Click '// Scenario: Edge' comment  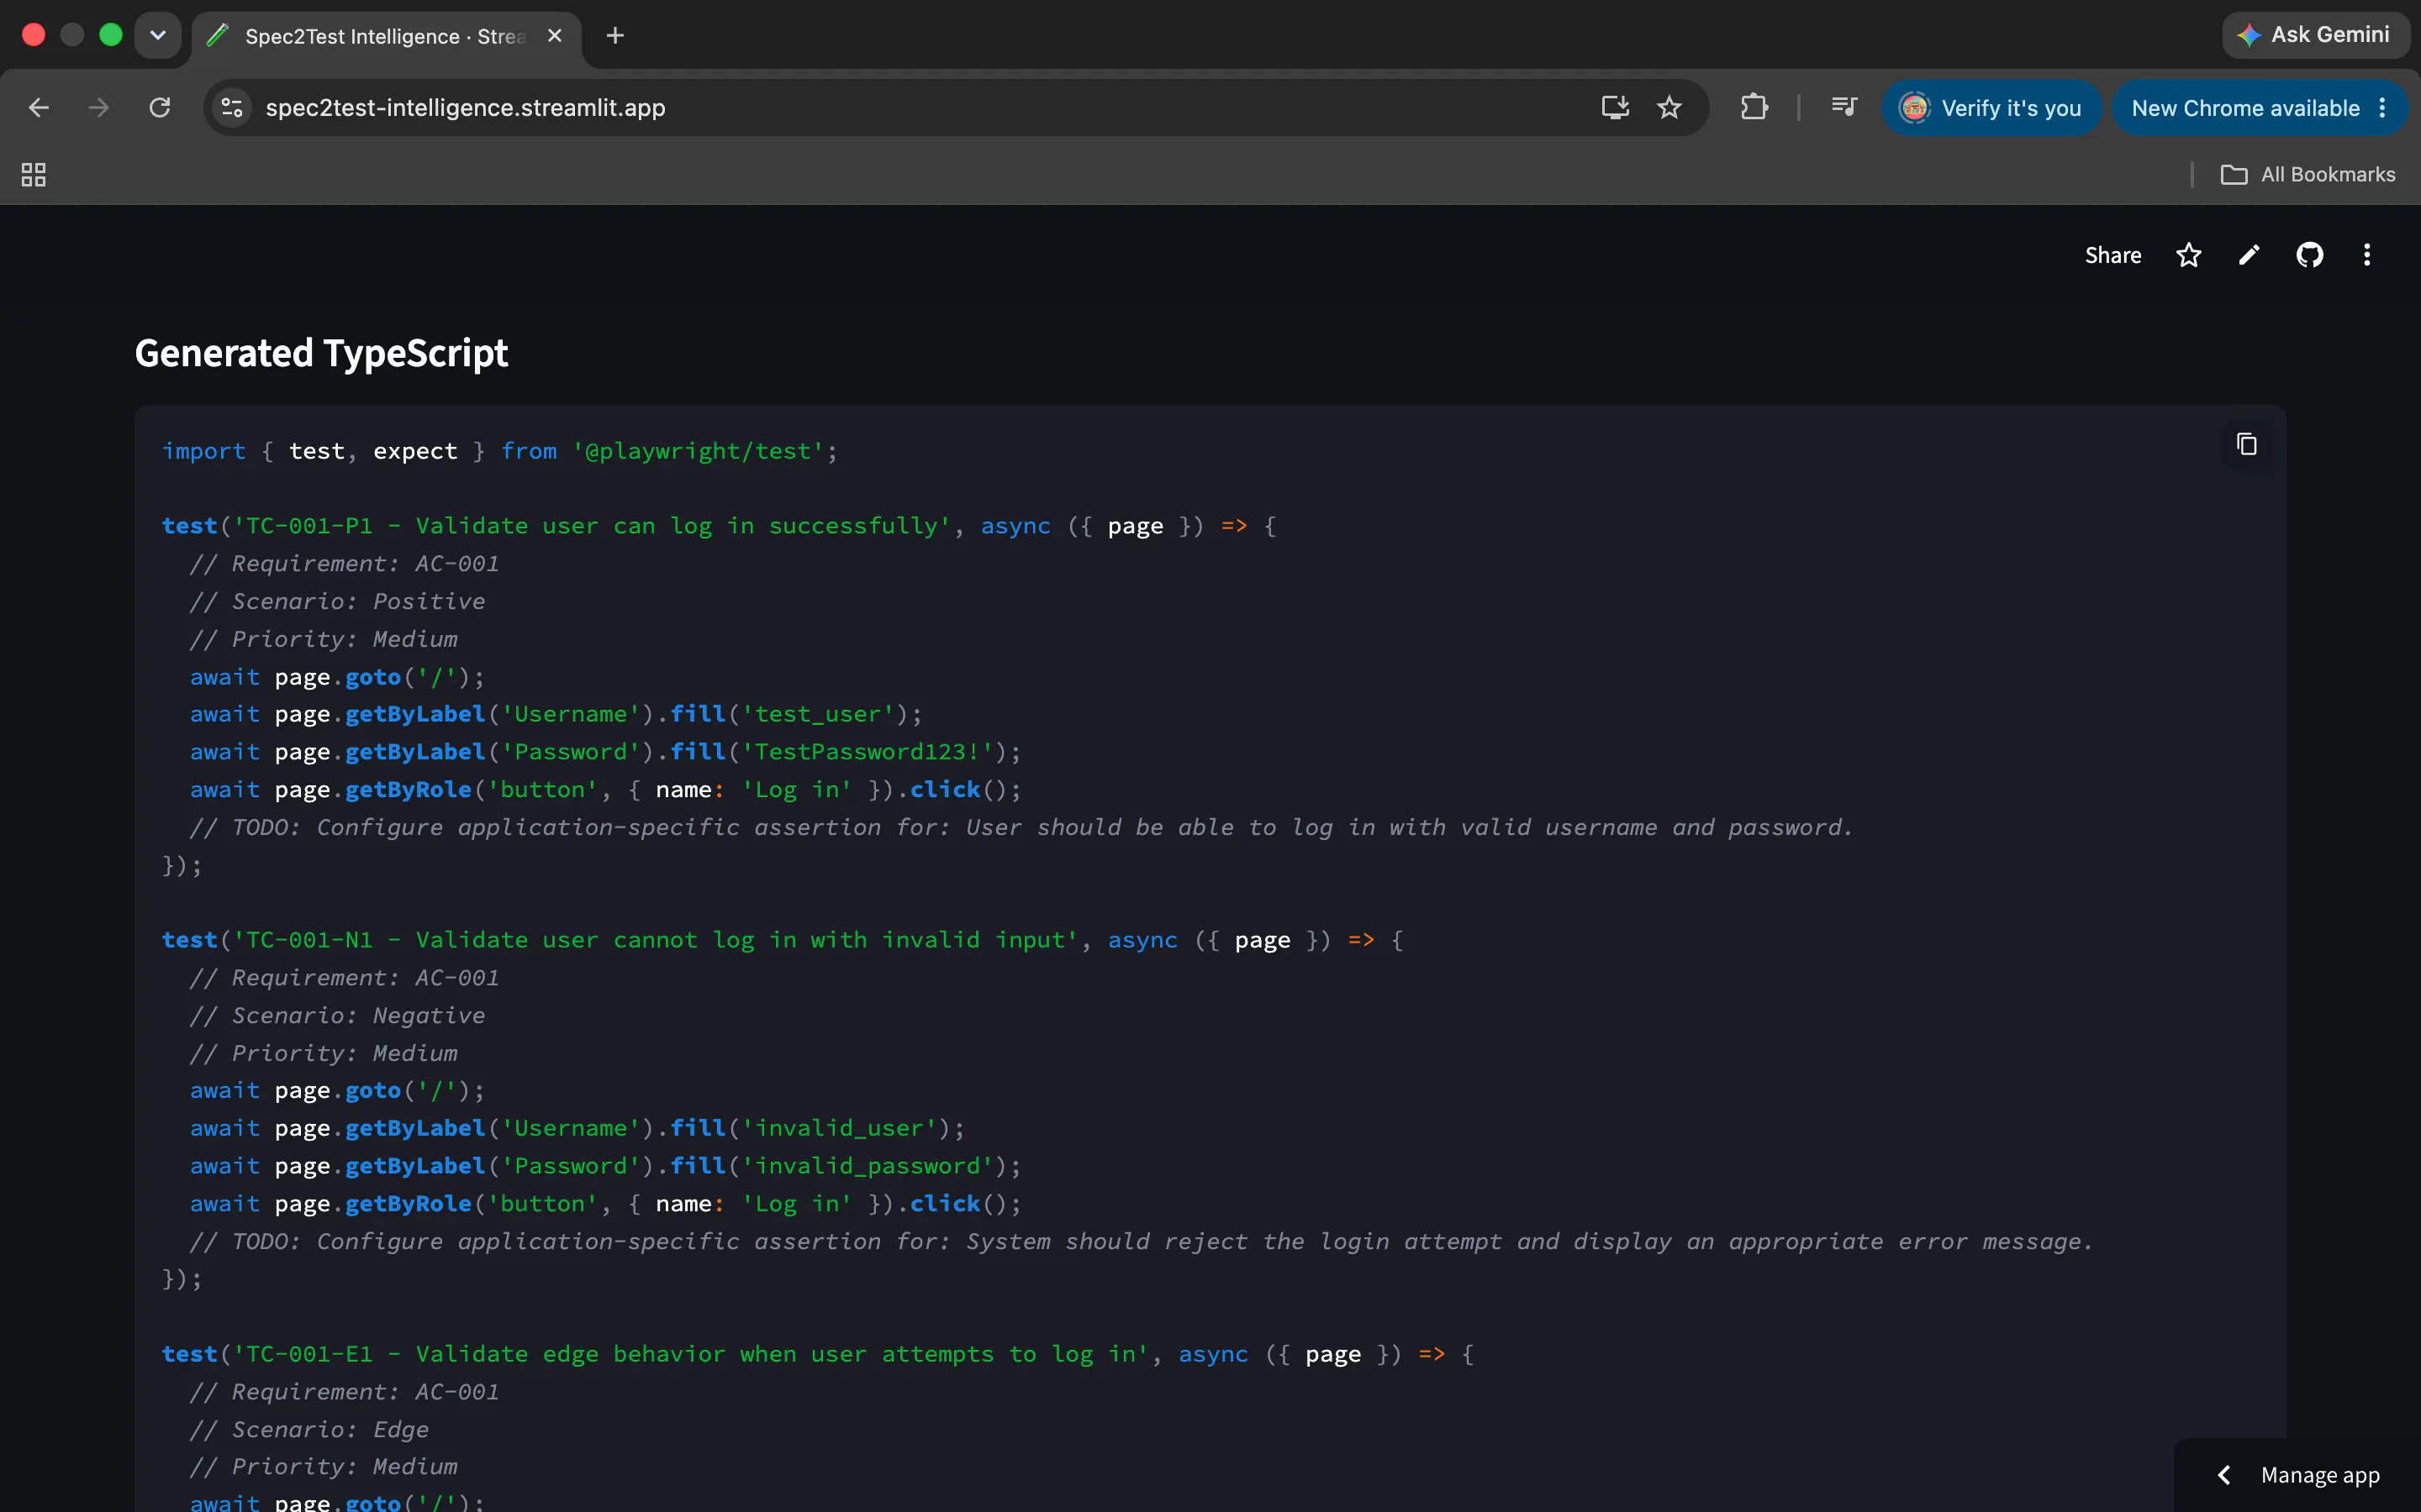(x=309, y=1429)
